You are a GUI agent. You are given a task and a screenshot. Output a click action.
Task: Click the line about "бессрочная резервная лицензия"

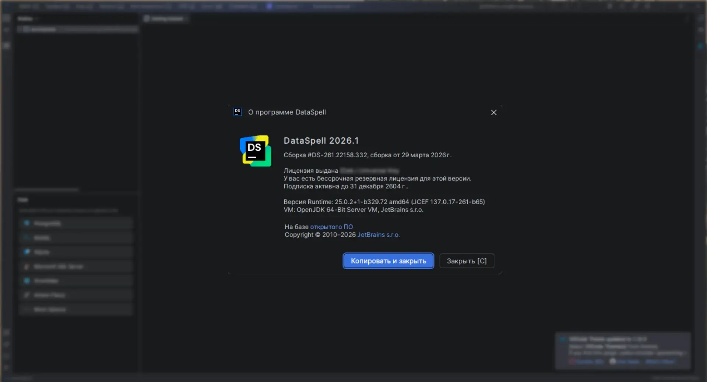click(x=377, y=179)
